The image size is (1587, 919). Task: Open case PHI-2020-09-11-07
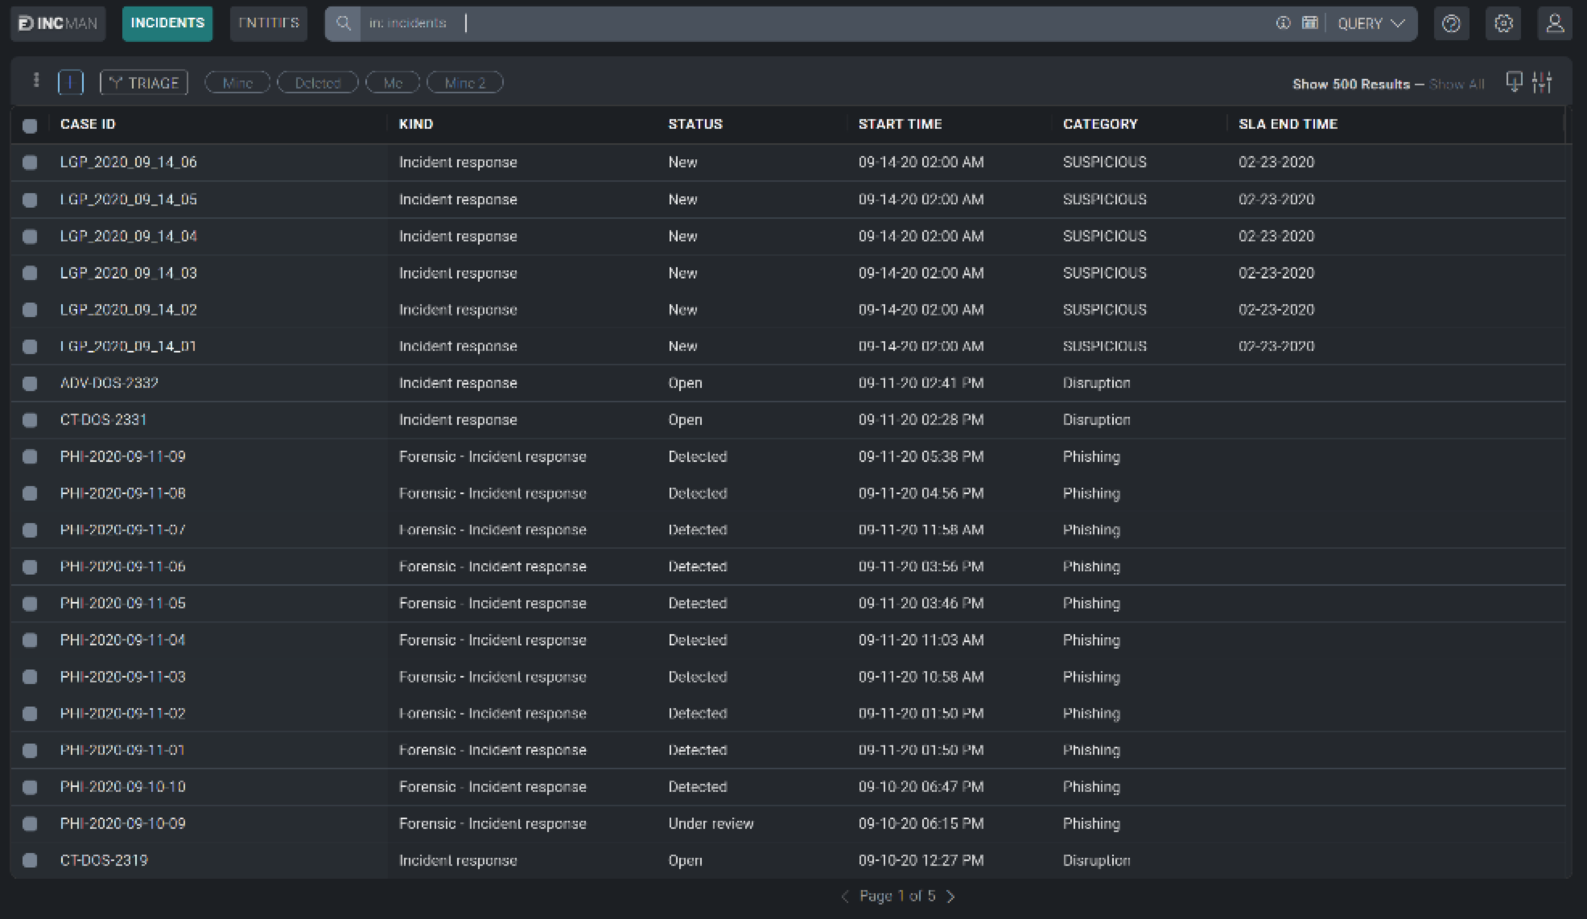point(123,530)
